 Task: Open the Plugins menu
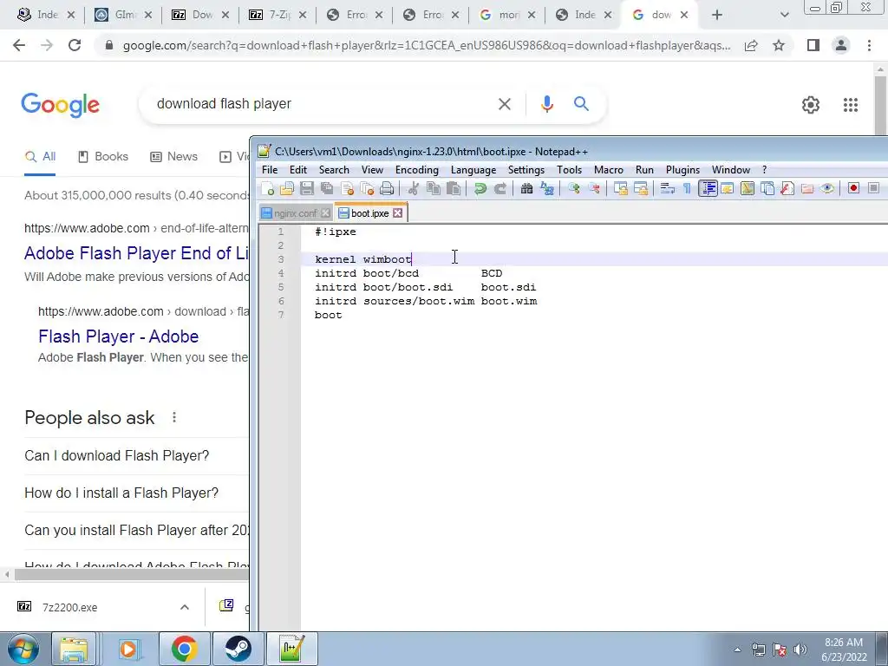682,170
